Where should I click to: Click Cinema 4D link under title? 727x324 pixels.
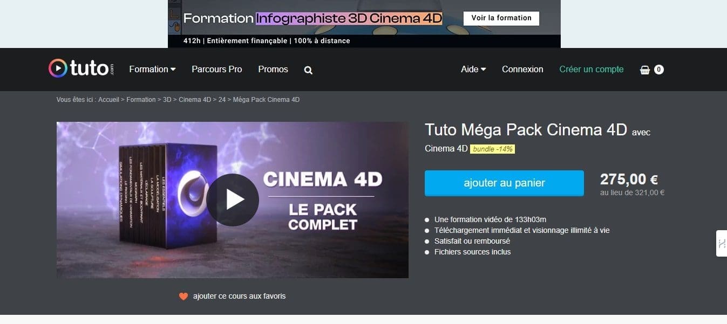point(446,149)
